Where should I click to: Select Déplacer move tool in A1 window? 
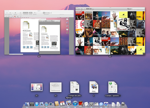pyautogui.click(x=15, y=13)
